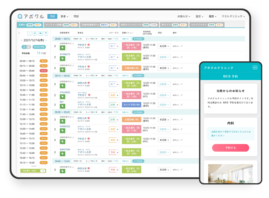Open the 終了 status dropdown on the first row
This screenshot has height=198, width=269.
click(117, 46)
